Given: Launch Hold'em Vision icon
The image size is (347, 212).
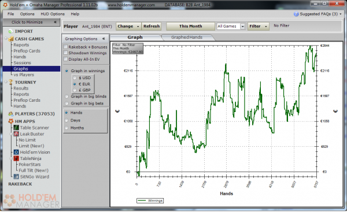Looking at the screenshot, I should click(16, 152).
